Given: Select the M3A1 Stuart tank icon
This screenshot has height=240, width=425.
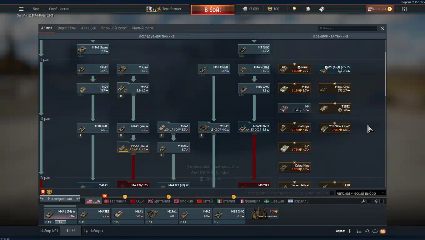Looking at the screenshot, I should coord(82,49).
